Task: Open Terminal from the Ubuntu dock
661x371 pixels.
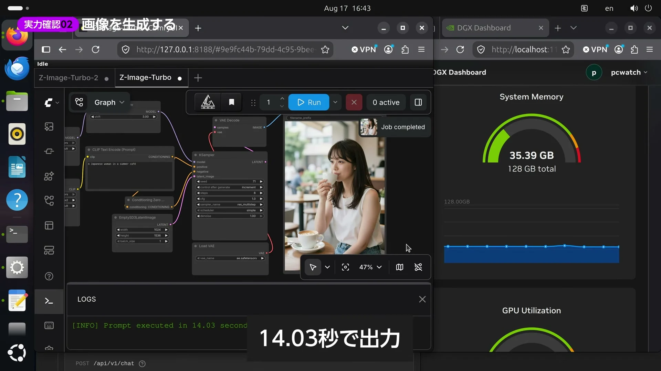Action: (17, 234)
